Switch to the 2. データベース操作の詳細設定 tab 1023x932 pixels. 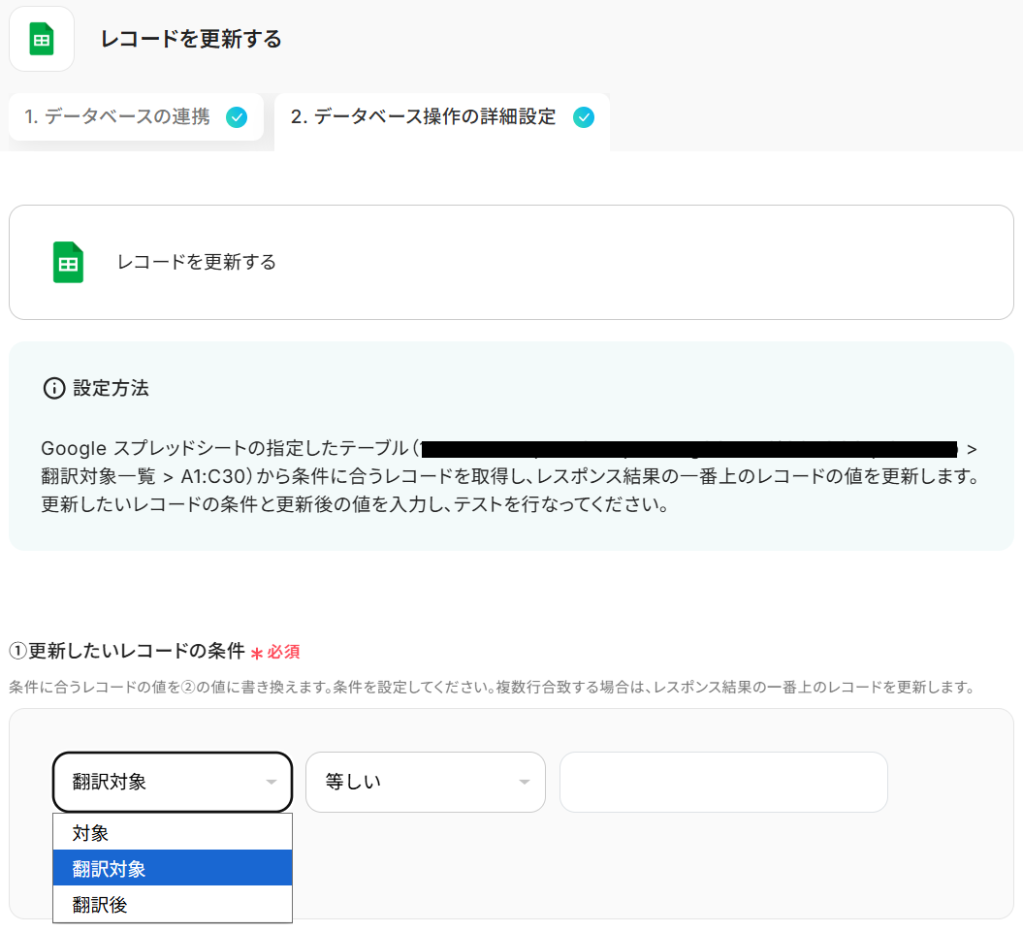click(442, 121)
